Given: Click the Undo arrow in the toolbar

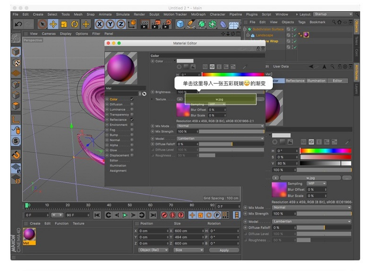Looking at the screenshot, I should coord(19,24).
